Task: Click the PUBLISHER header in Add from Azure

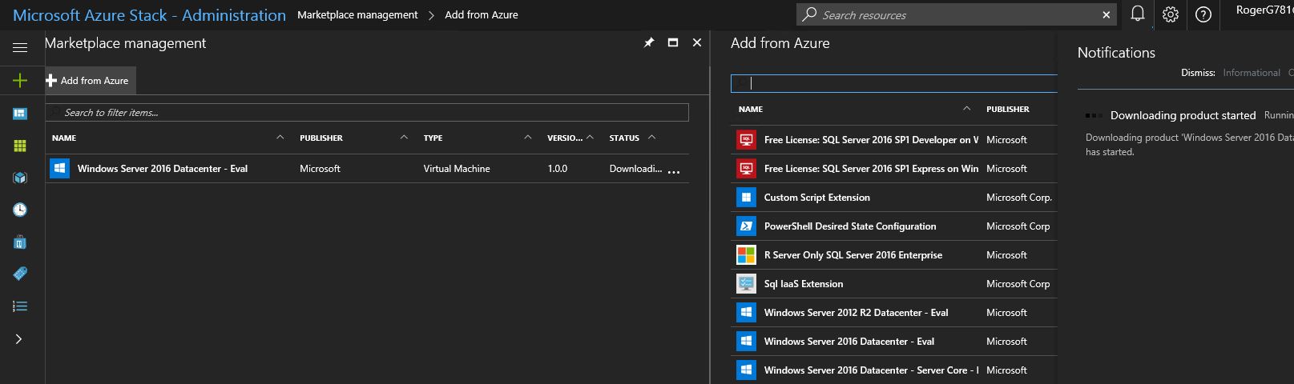Action: point(1008,109)
